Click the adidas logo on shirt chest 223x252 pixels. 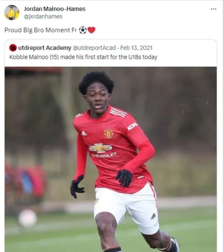(84, 133)
